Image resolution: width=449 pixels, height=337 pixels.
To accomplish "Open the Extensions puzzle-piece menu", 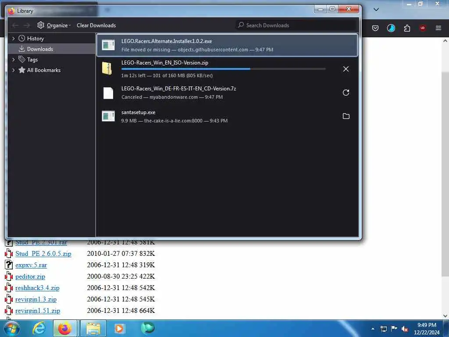I will pyautogui.click(x=407, y=28).
